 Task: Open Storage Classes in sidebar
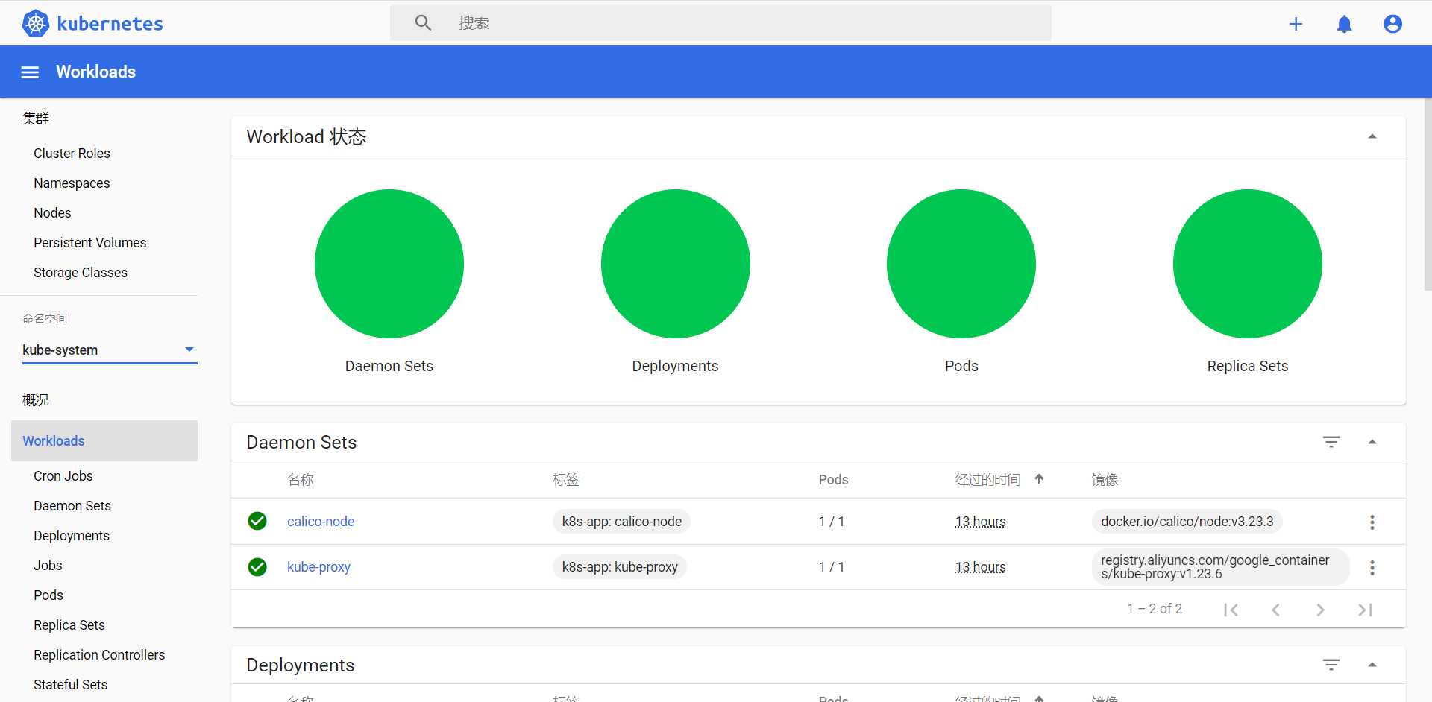[81, 273]
